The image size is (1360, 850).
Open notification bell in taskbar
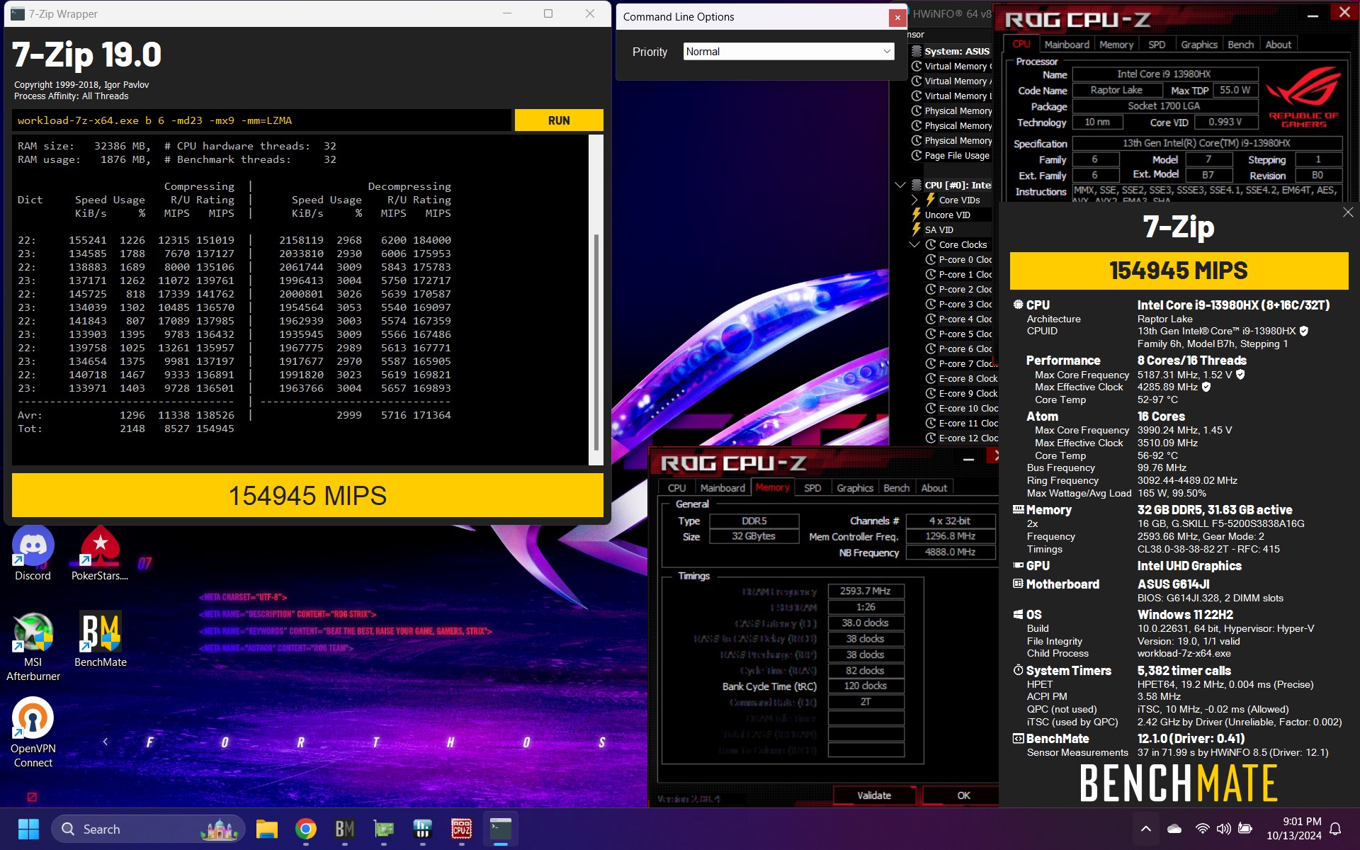coord(1335,829)
